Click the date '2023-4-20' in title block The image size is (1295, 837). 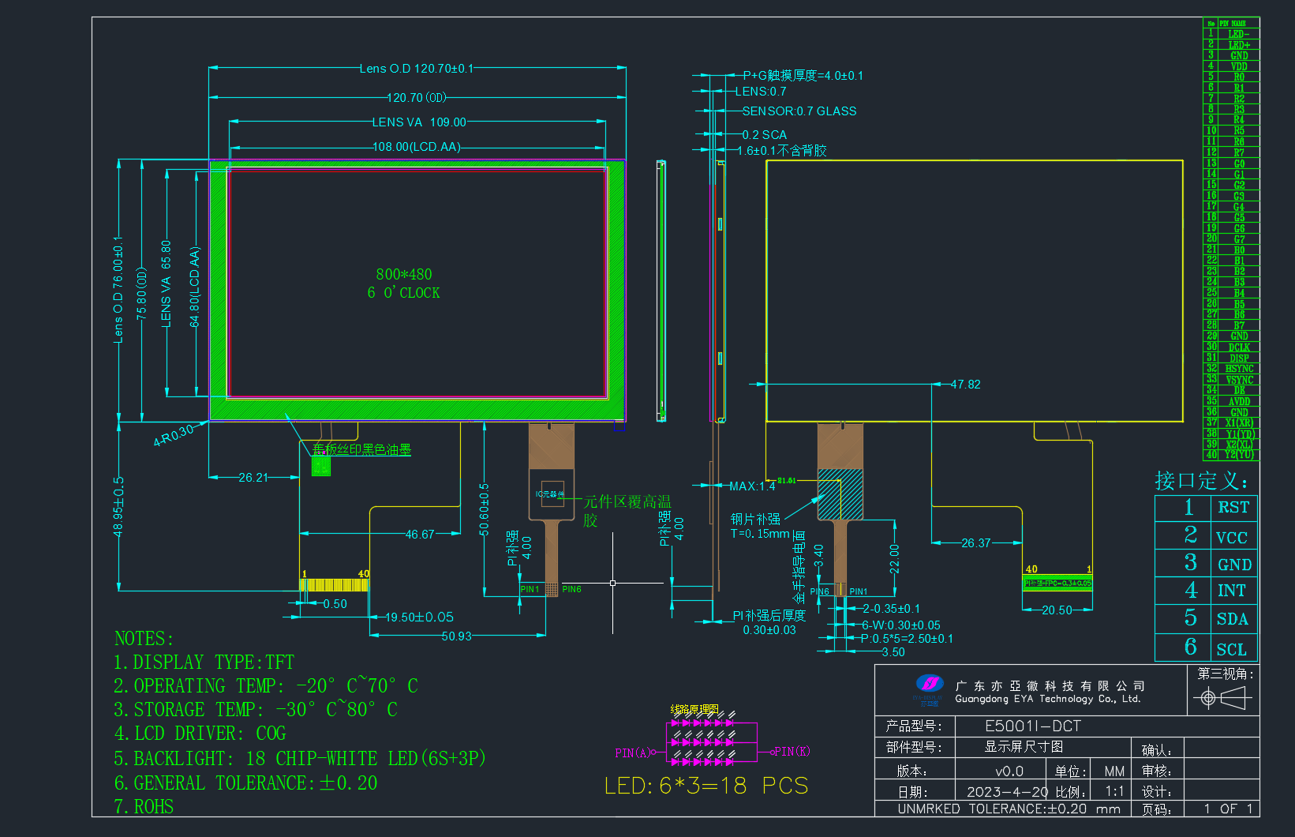[1007, 791]
